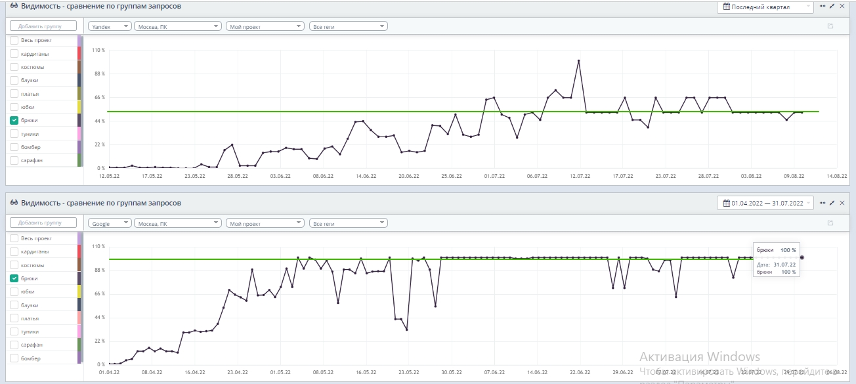Expand the Google search engine dropdown

109,223
